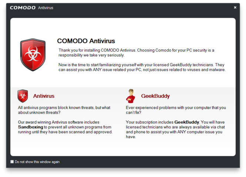Click the small Antivirus shield icon
246x177 pixels.
point(23,96)
